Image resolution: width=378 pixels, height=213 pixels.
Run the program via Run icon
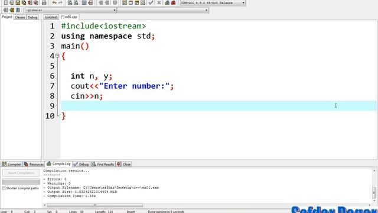(131, 2)
